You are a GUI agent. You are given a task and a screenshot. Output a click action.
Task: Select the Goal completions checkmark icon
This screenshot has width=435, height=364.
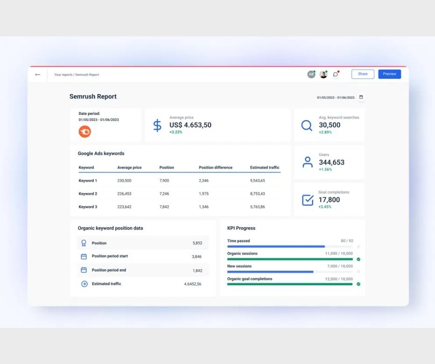[307, 200]
